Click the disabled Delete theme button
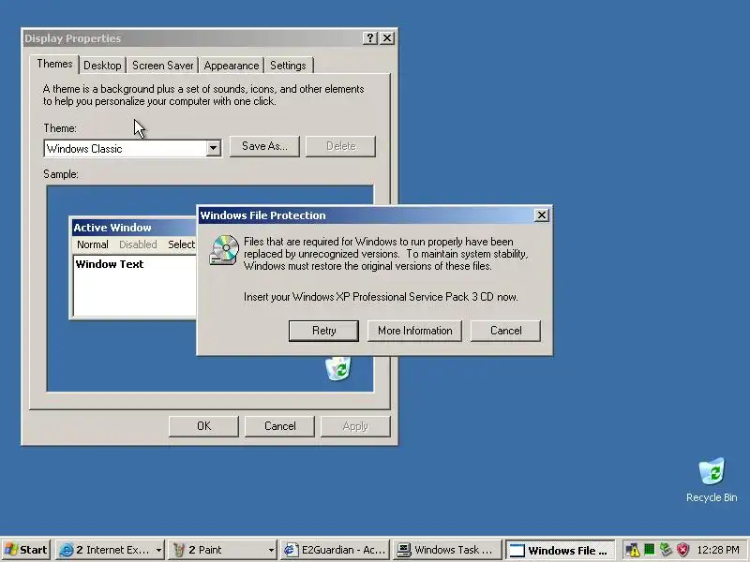 click(340, 146)
